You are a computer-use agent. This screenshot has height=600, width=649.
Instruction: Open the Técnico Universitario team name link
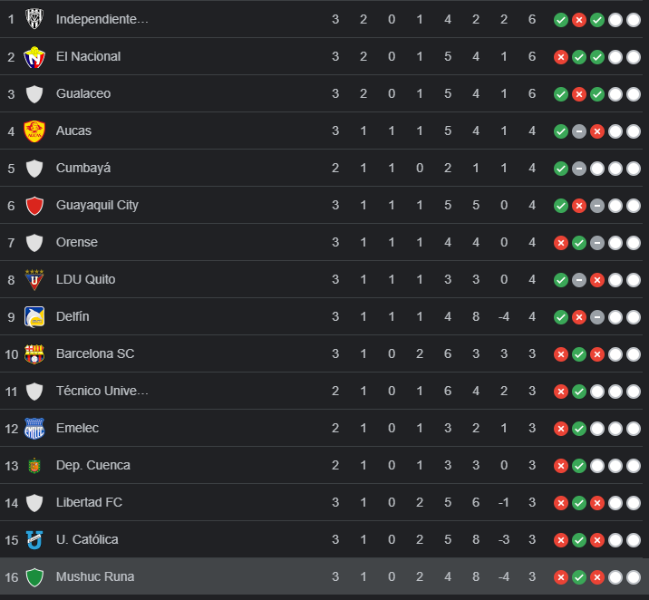pos(102,391)
